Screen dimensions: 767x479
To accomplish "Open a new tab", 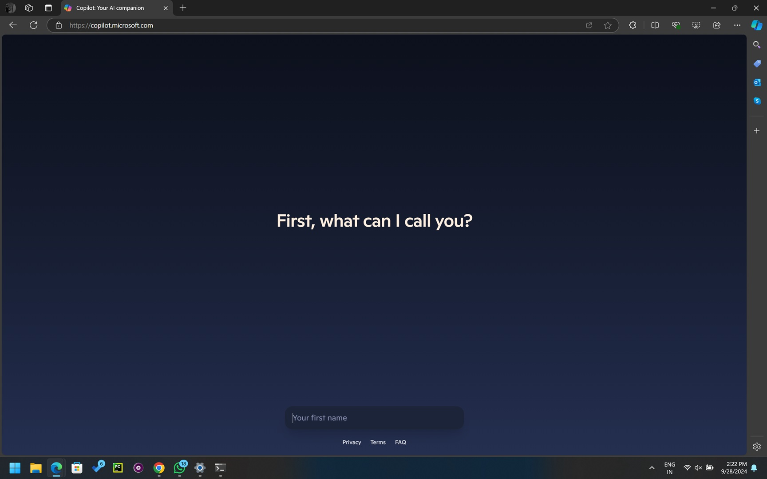I will [x=183, y=8].
